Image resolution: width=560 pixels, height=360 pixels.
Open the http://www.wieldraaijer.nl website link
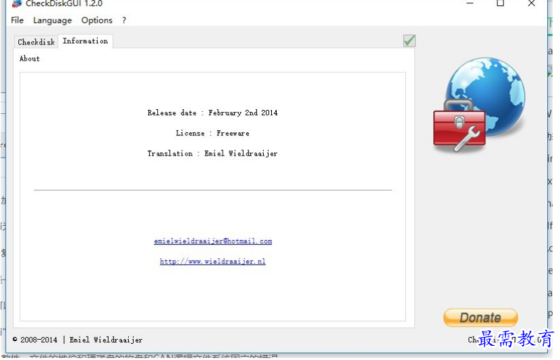(x=213, y=262)
